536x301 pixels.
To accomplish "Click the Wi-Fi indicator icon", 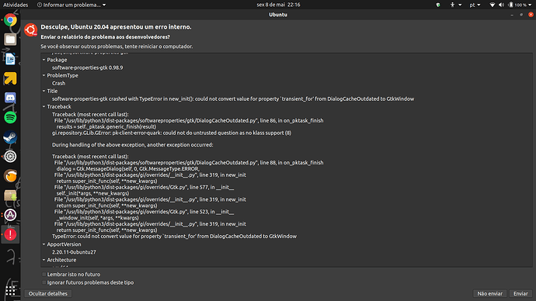I will tap(492, 5).
